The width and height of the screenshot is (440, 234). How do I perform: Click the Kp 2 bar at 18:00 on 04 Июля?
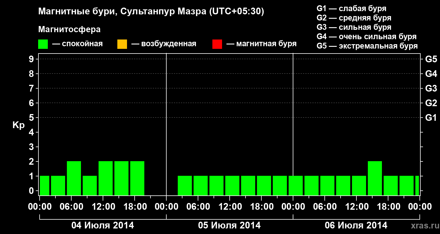point(137,178)
